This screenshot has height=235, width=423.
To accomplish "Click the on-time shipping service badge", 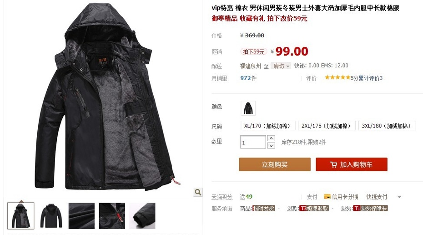I will [263, 208].
